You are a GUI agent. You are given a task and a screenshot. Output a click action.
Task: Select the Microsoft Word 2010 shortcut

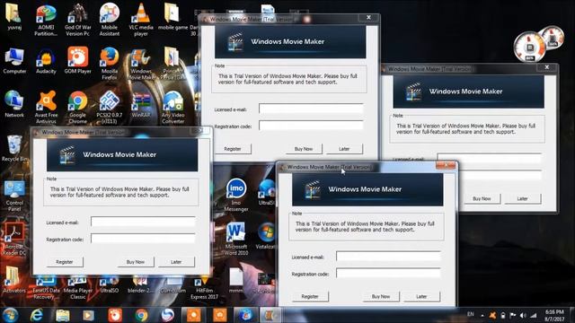coord(236,239)
